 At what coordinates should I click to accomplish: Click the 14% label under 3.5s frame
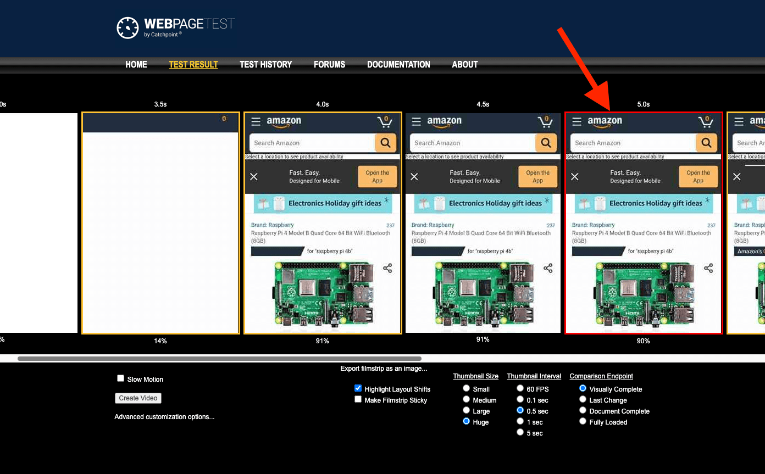160,341
